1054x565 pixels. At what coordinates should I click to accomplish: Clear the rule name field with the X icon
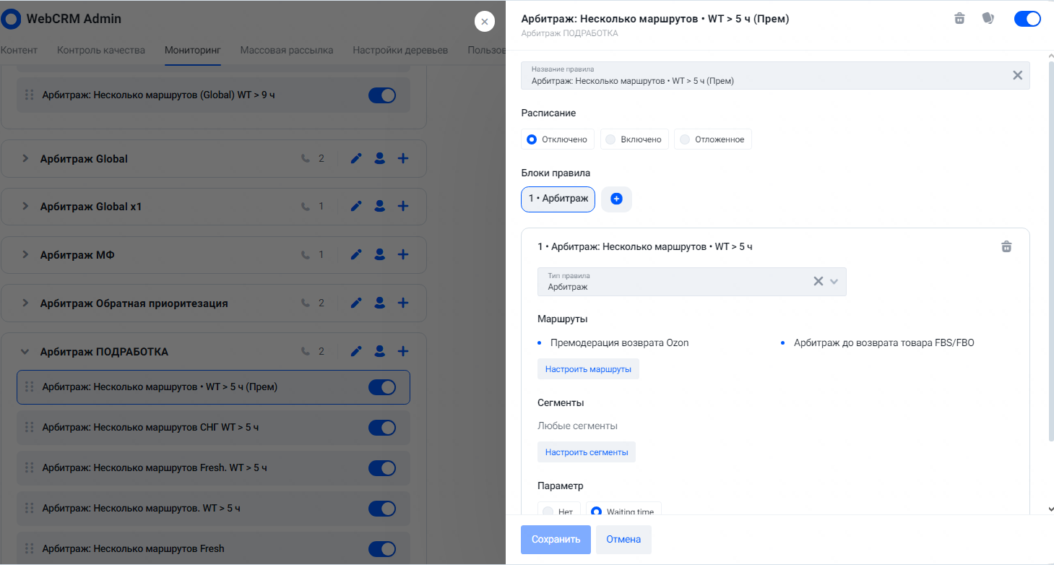click(1017, 75)
